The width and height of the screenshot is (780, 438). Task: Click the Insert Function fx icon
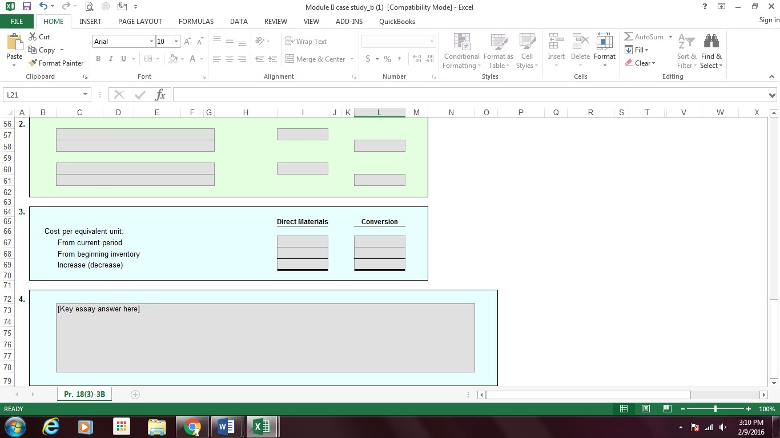pyautogui.click(x=160, y=95)
